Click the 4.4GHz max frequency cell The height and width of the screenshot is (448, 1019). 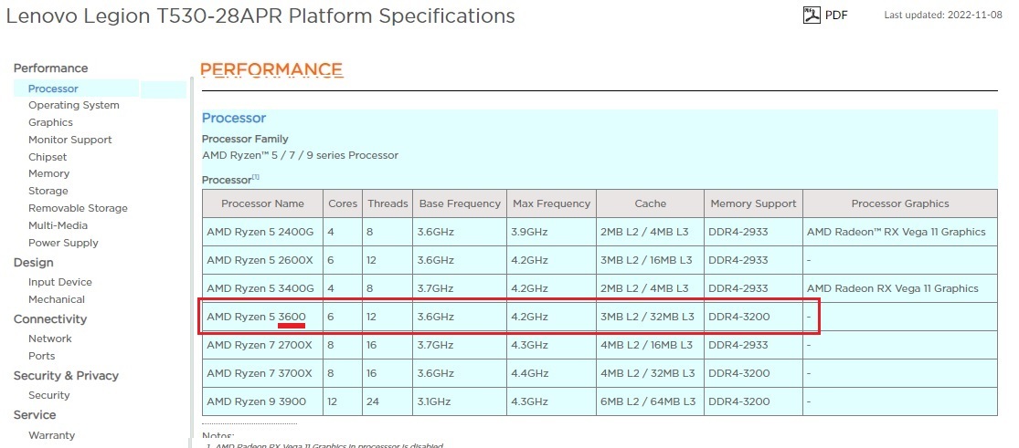(551, 373)
